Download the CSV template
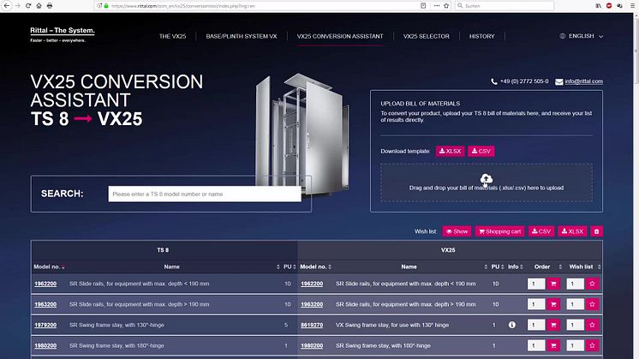The height and width of the screenshot is (359, 639). click(481, 151)
